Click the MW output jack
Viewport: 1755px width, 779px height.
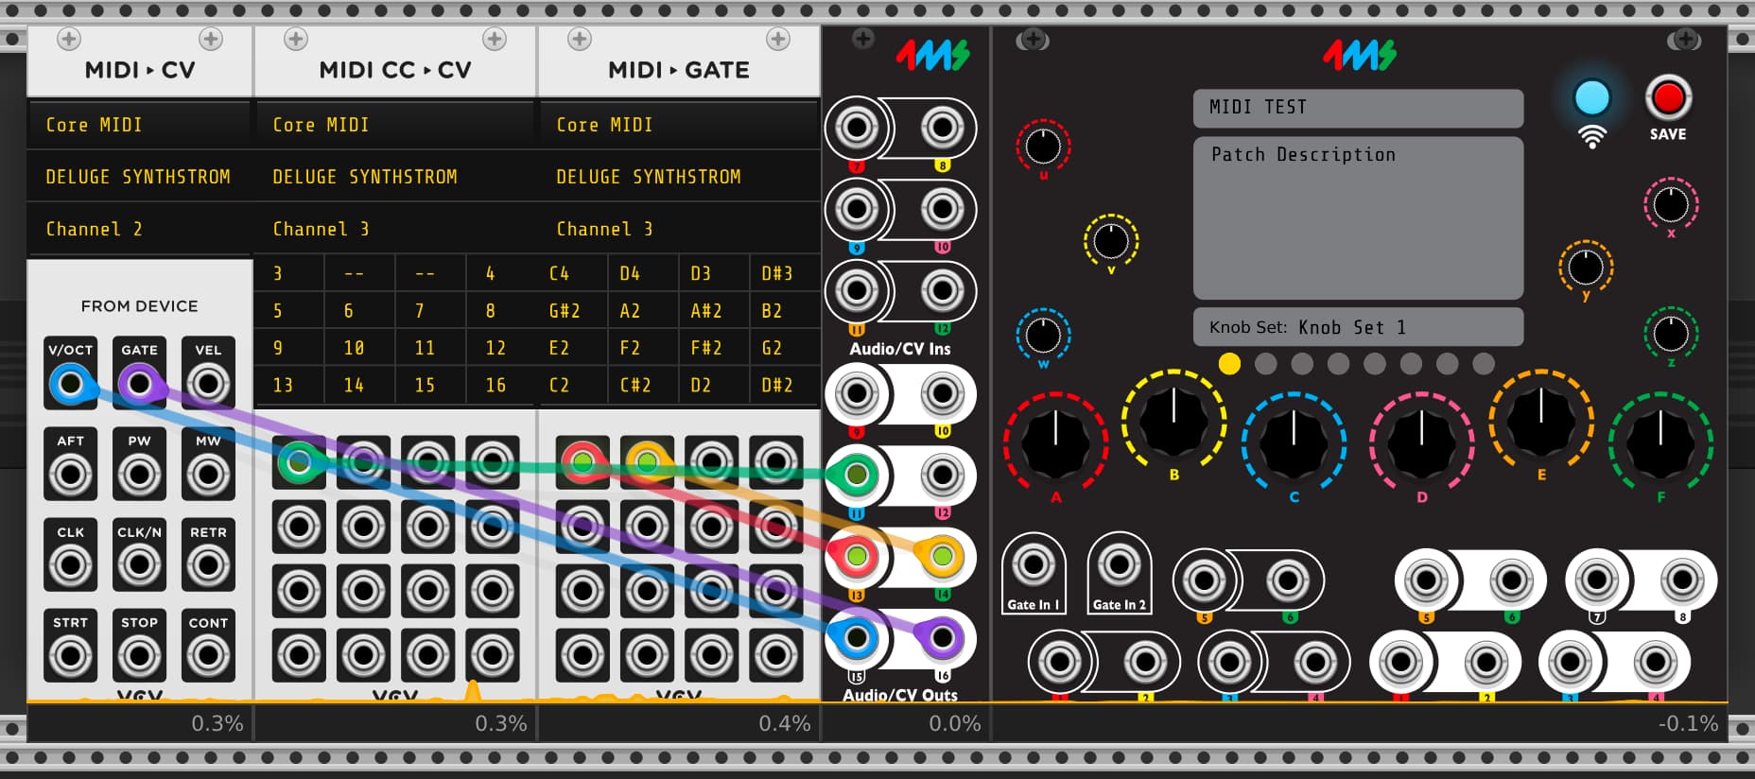pyautogui.click(x=208, y=475)
